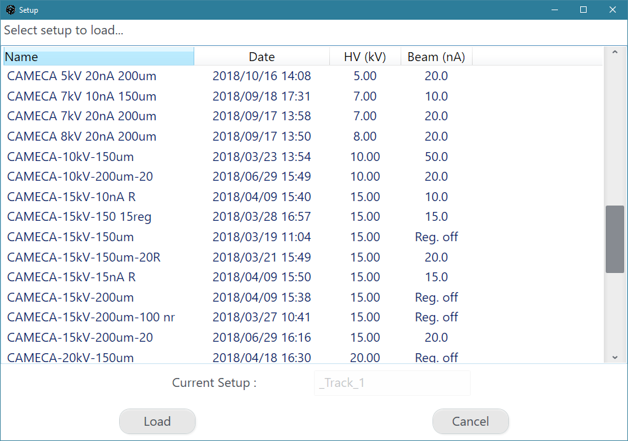This screenshot has height=441, width=628.
Task: Click the Setup app icon in title bar
Action: point(10,10)
